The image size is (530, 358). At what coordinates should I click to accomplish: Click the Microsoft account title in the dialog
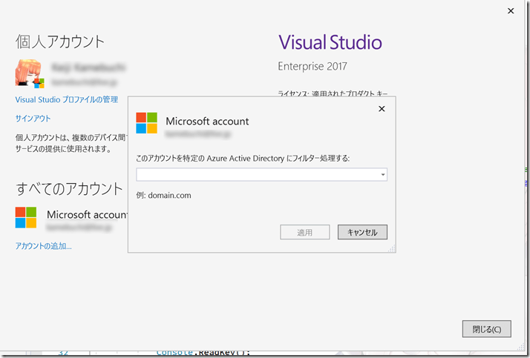(207, 121)
